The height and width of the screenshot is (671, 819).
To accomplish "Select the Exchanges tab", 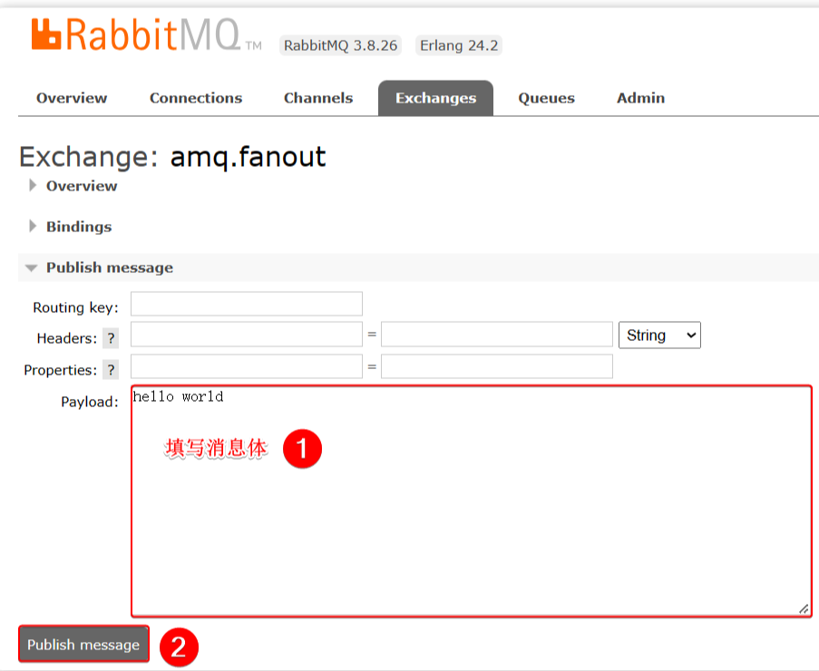I will pos(435,98).
